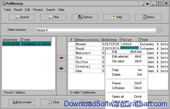The height and width of the screenshot is (109, 170).
Task: Click the red arrow transfer button
Action: pyautogui.click(x=61, y=58)
